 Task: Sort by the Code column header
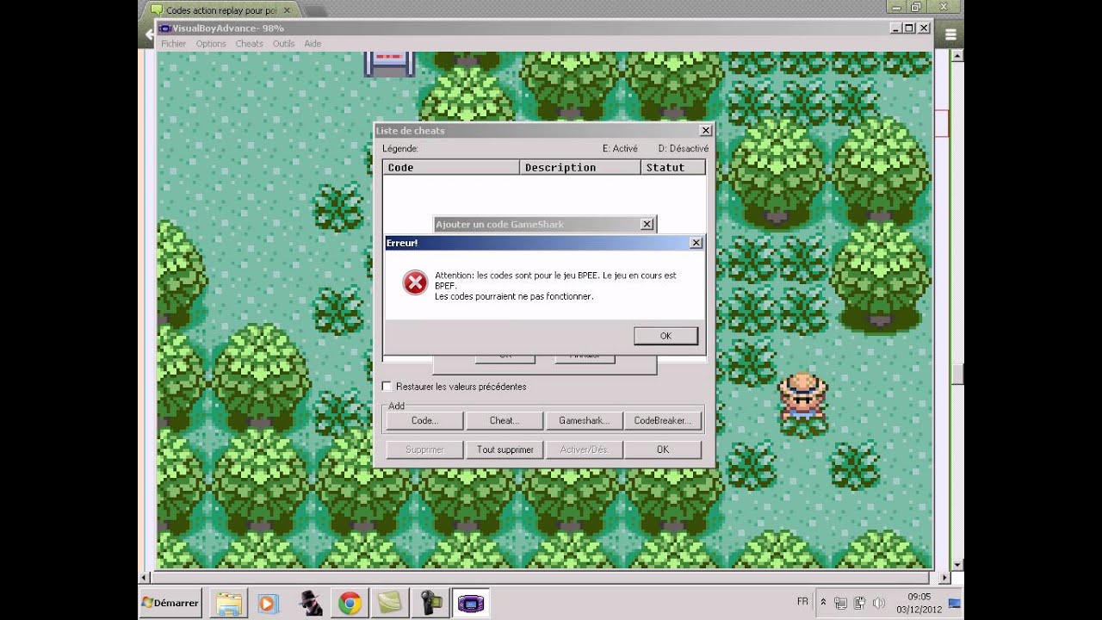pos(451,167)
